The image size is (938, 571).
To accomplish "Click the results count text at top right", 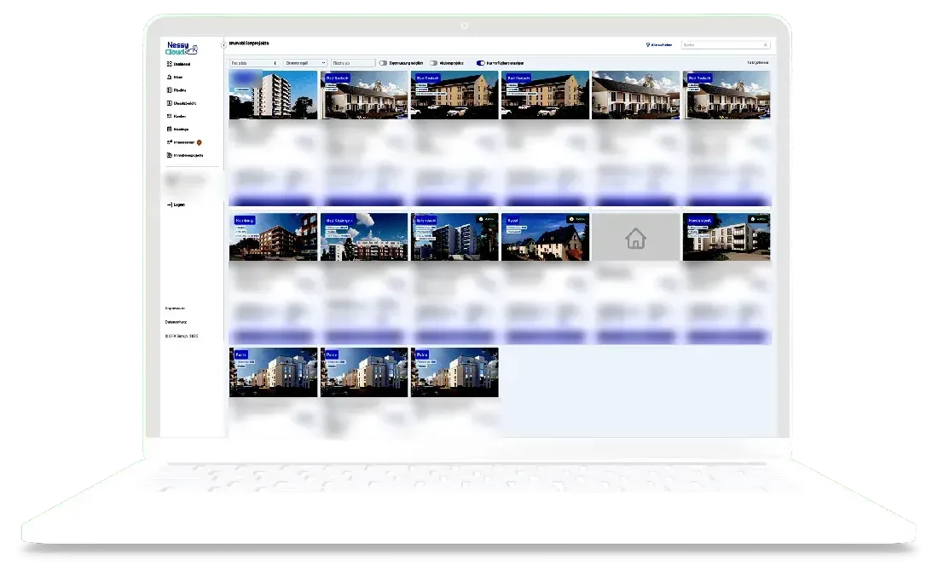I will pyautogui.click(x=758, y=63).
